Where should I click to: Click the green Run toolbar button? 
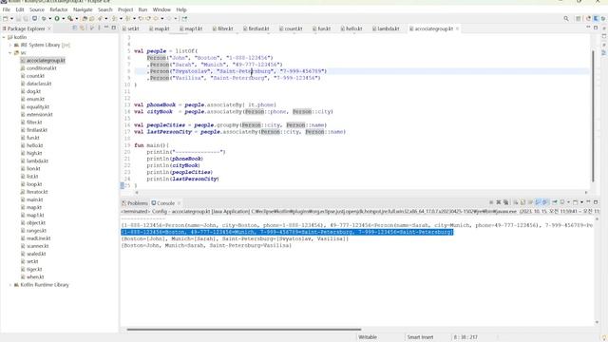pos(57,19)
